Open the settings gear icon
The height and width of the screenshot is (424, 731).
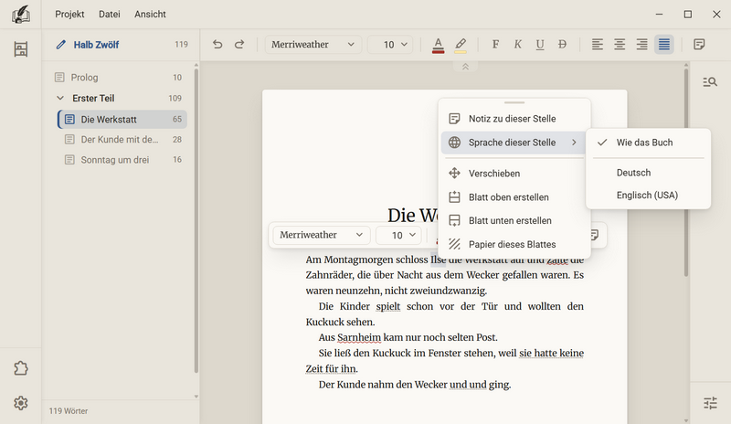pyautogui.click(x=20, y=403)
